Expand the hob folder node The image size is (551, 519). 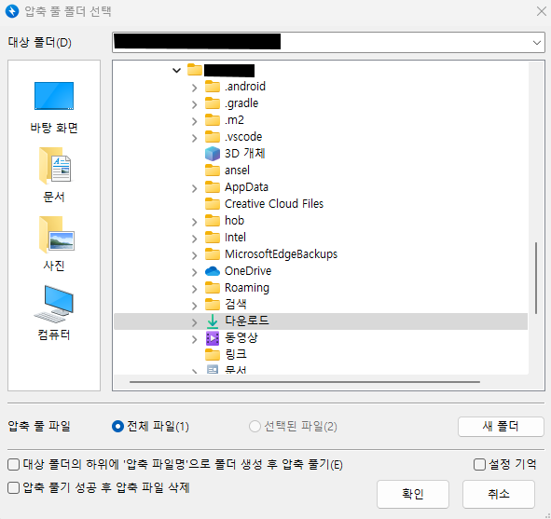(194, 222)
